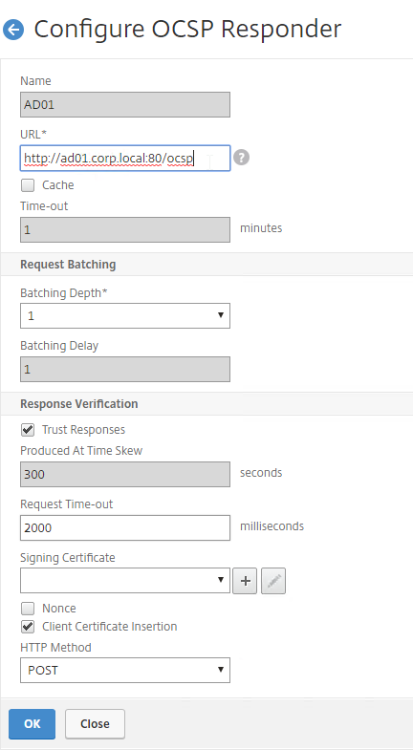
Task: Click into the URL input field
Action: tap(125, 159)
